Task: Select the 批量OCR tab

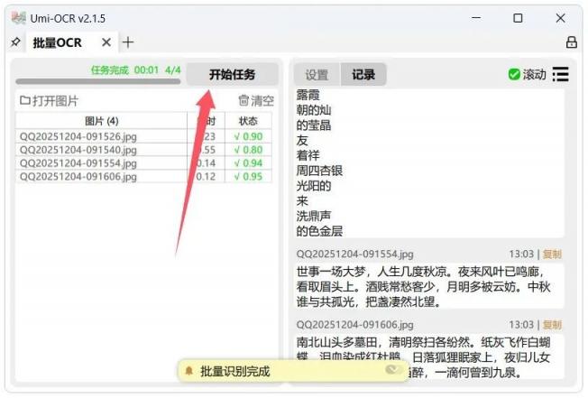Action: (x=57, y=42)
